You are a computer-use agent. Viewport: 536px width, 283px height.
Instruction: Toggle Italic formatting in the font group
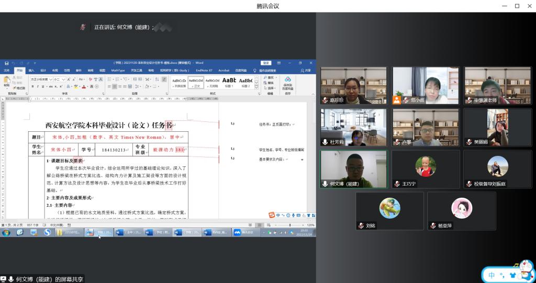(x=38, y=86)
